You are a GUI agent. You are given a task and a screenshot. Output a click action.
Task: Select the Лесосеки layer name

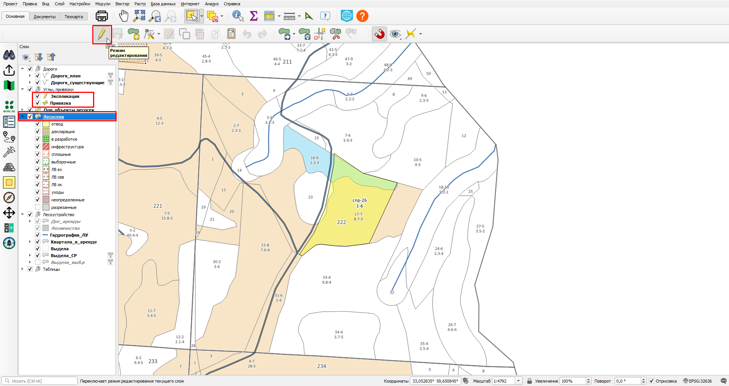[54, 116]
